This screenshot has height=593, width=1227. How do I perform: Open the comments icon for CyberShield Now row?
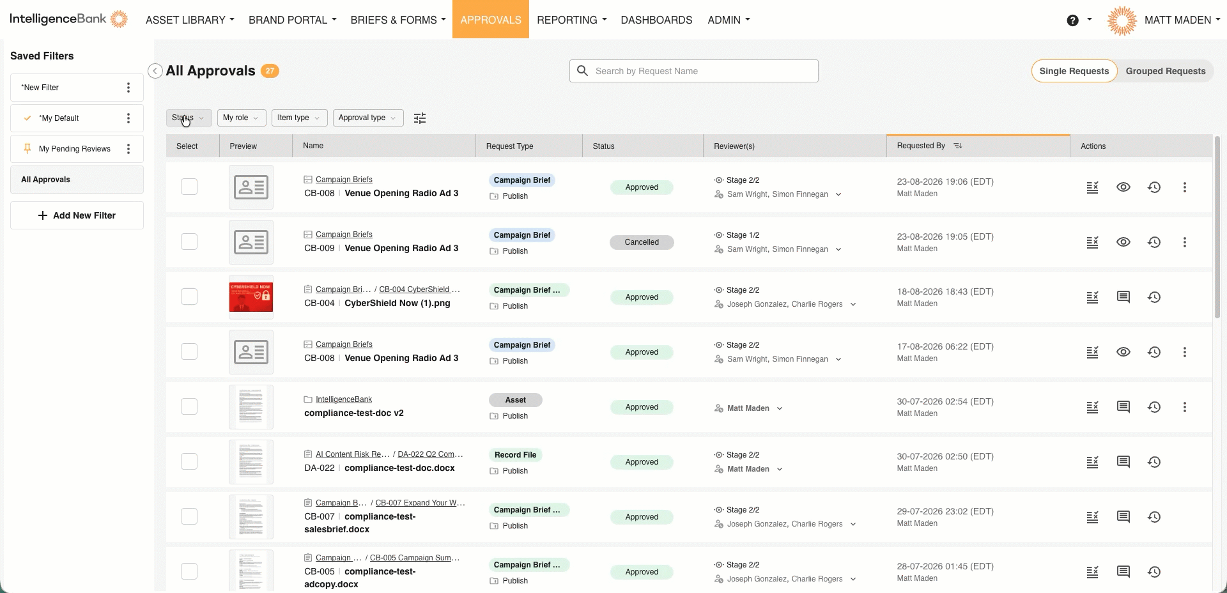(x=1123, y=297)
